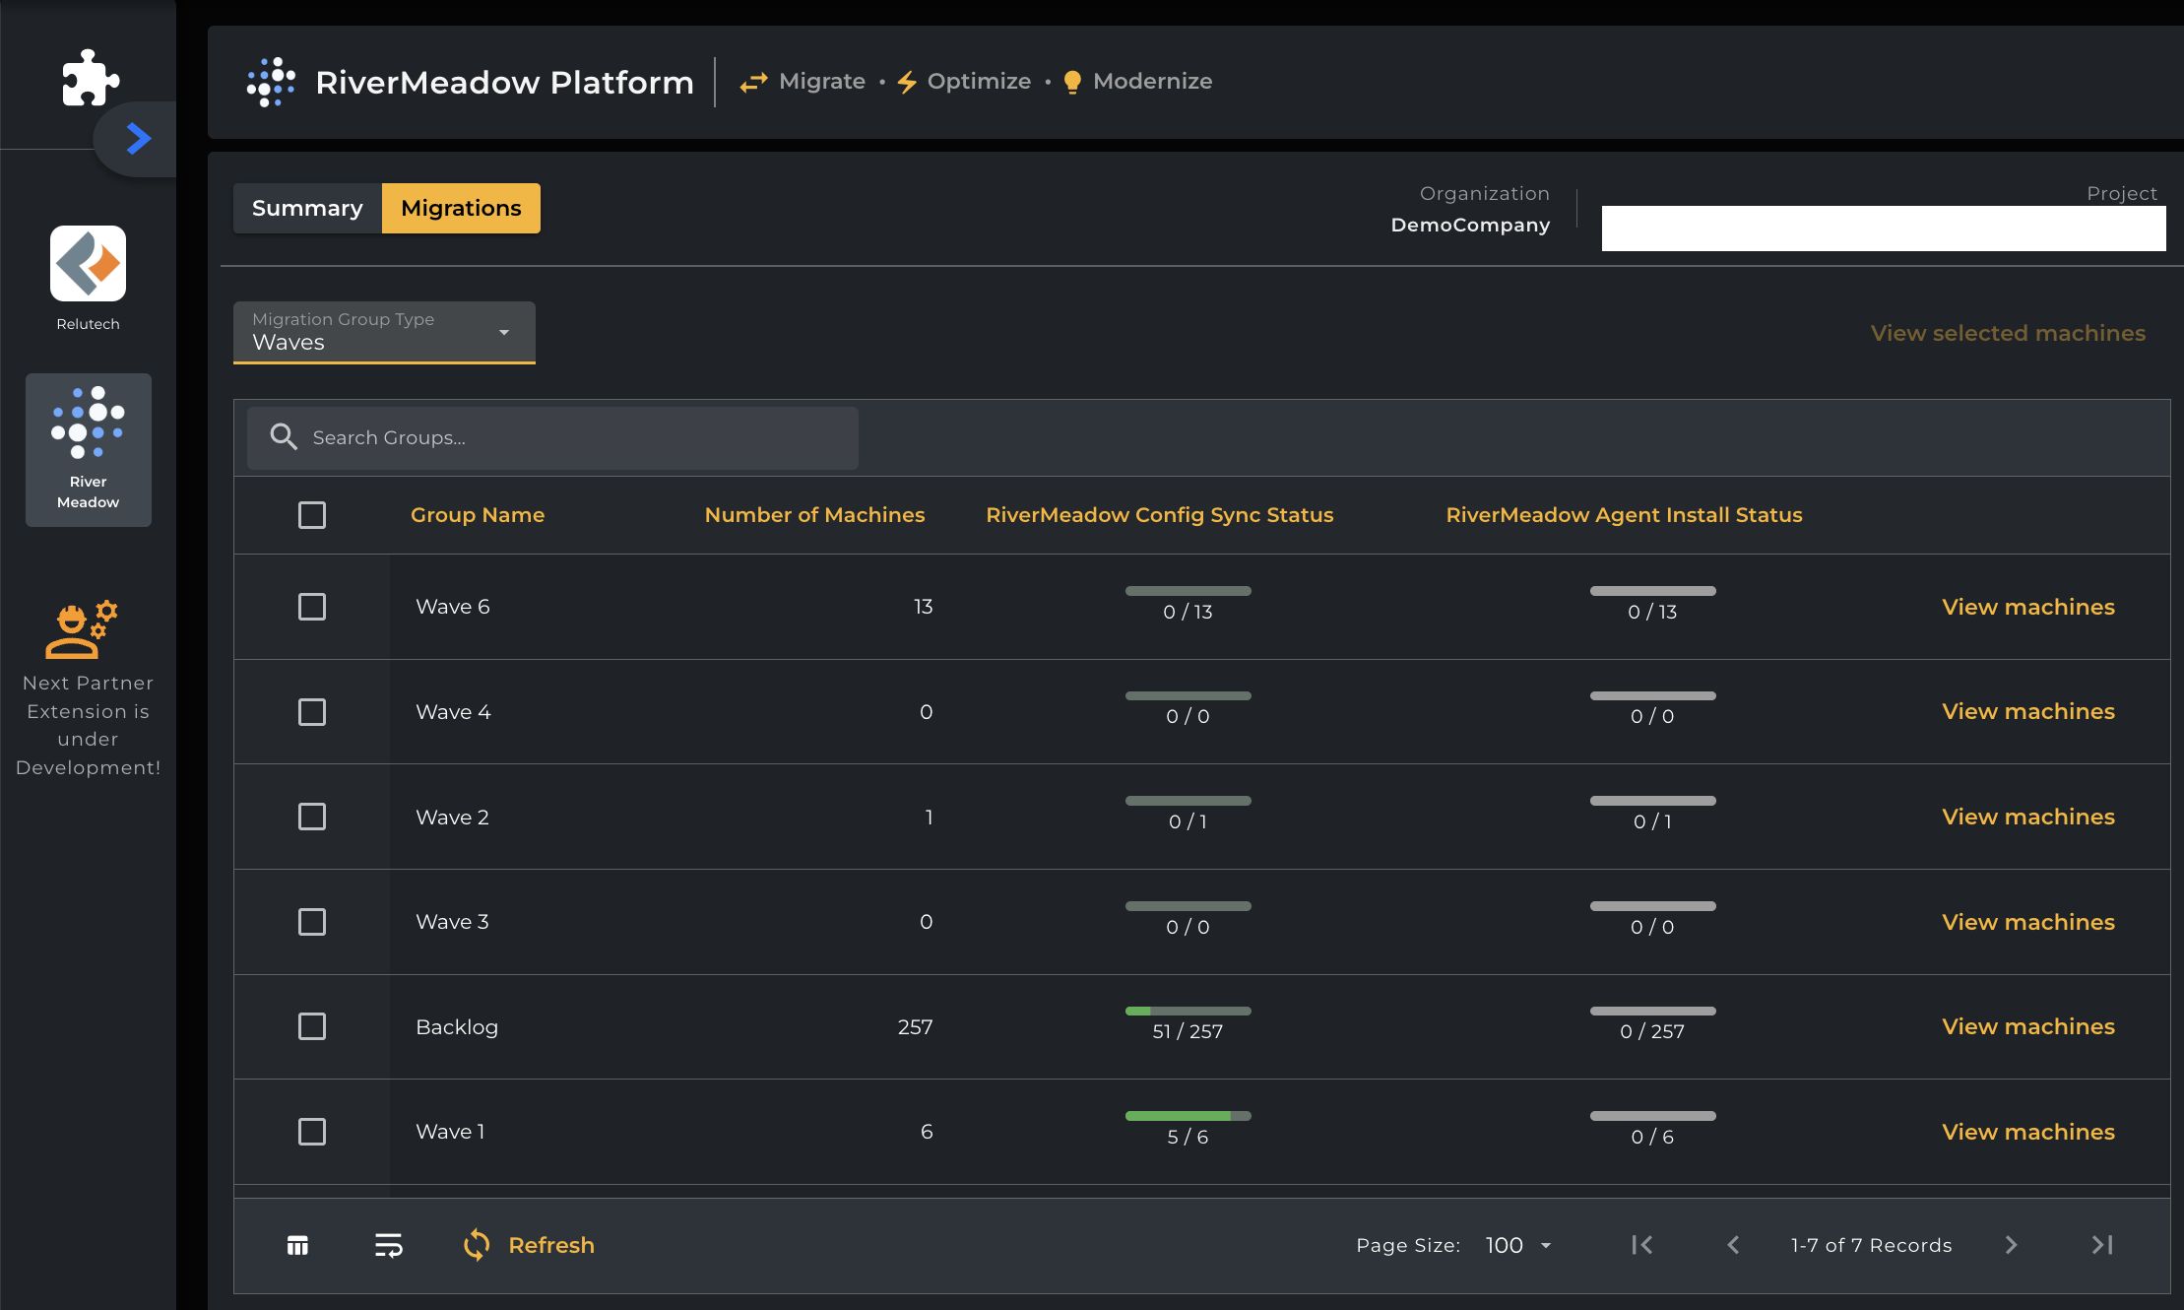The width and height of the screenshot is (2184, 1310).
Task: Click the Refresh text button
Action: pyautogui.click(x=551, y=1245)
